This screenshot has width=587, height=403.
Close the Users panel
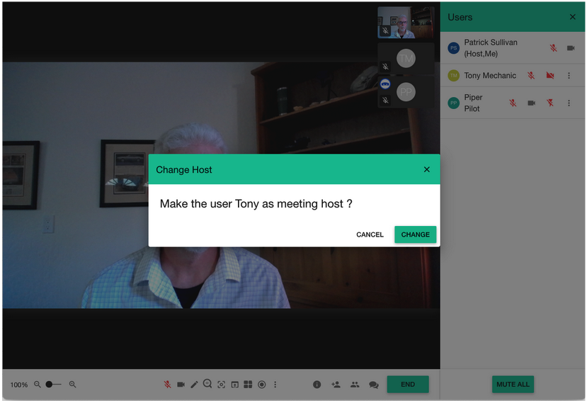point(572,17)
